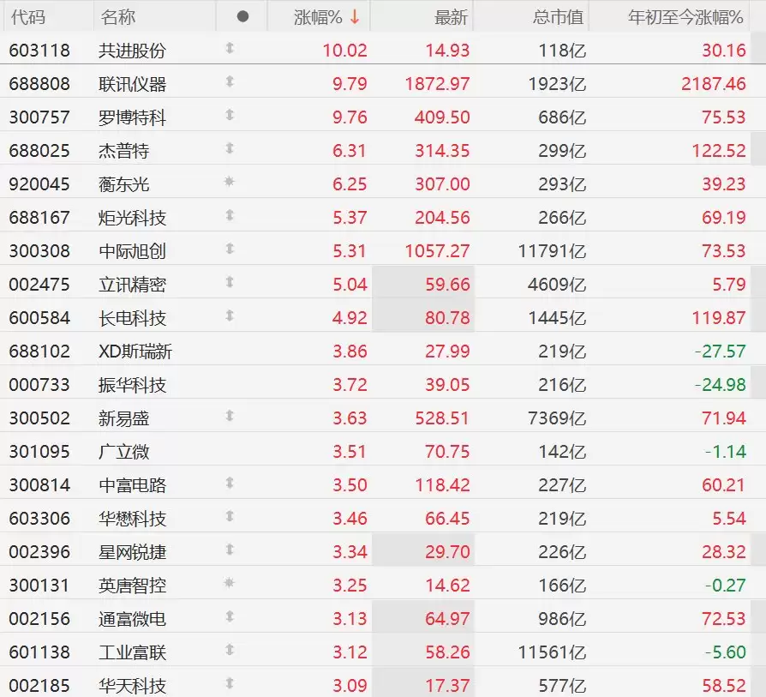
Task: Click the 代码 column header
Action: (27, 17)
